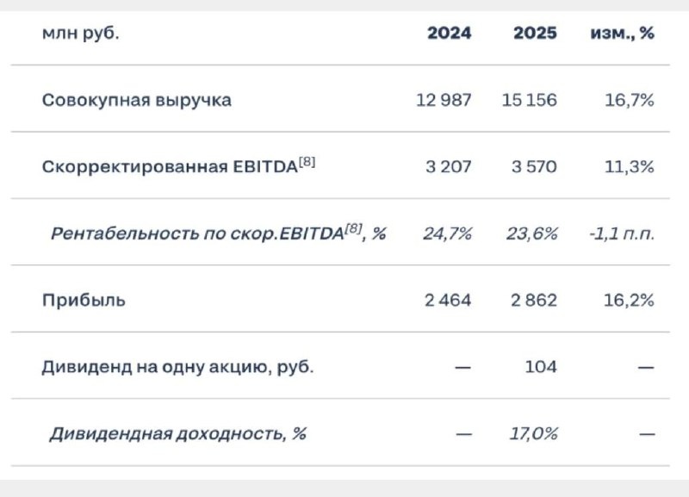Click 'Дивидендная доходность, %' row label
The width and height of the screenshot is (689, 497).
click(178, 434)
